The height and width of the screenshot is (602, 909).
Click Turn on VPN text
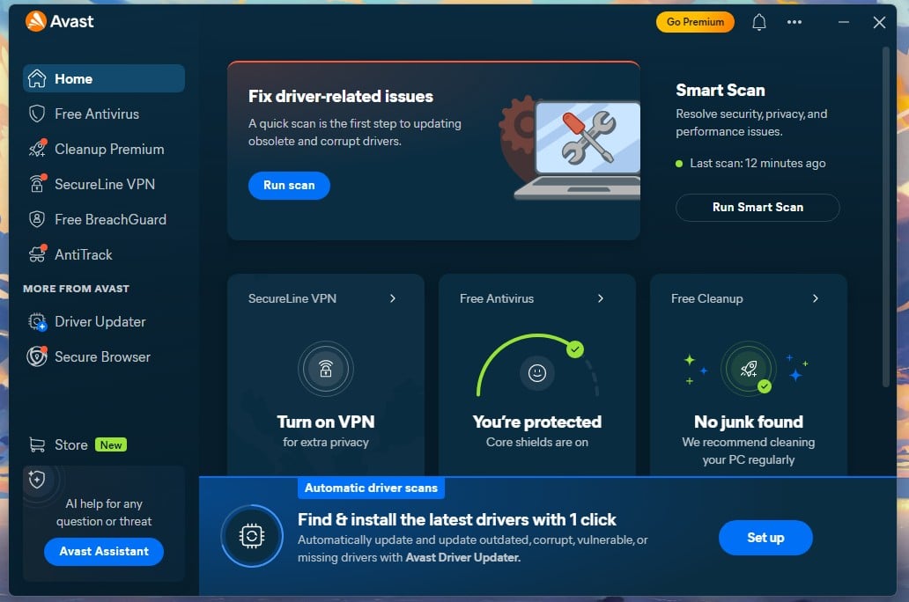tap(326, 422)
